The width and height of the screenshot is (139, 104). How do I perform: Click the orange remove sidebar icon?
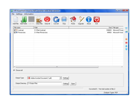[126, 39]
